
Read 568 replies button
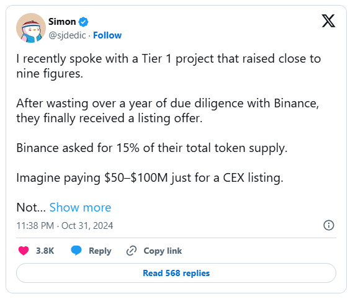tap(176, 273)
